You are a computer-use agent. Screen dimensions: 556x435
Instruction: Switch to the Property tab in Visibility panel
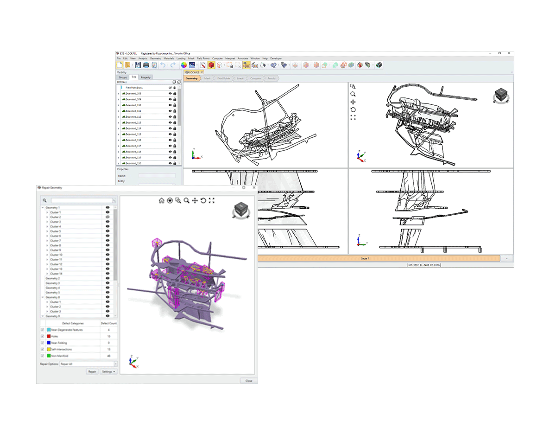point(145,77)
